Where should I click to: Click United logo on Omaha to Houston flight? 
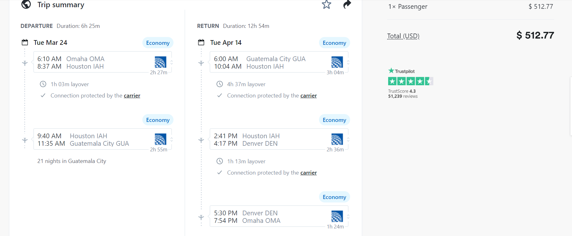click(x=160, y=62)
